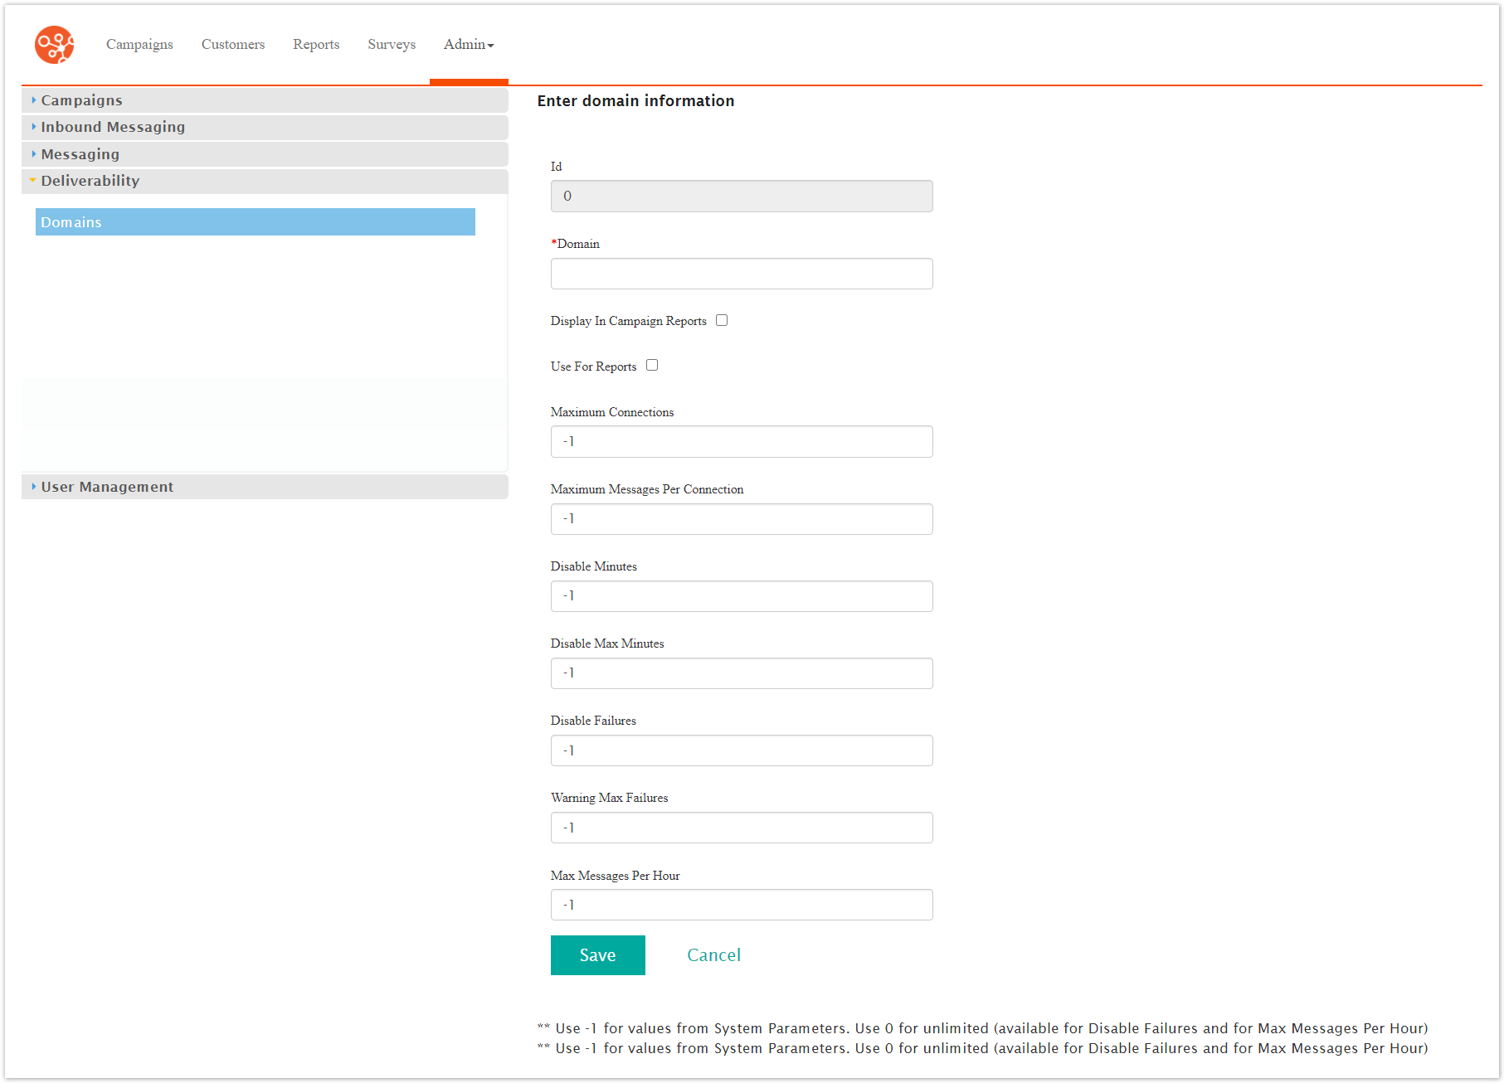Open the Admin dropdown menu
The height and width of the screenshot is (1083, 1504).
point(468,45)
